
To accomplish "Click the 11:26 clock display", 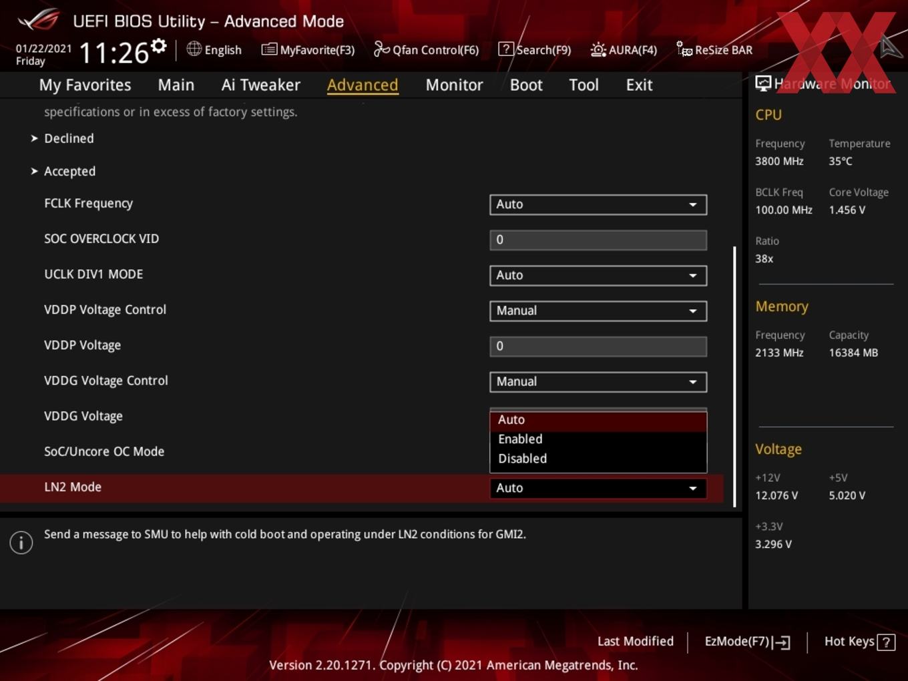I will (113, 53).
